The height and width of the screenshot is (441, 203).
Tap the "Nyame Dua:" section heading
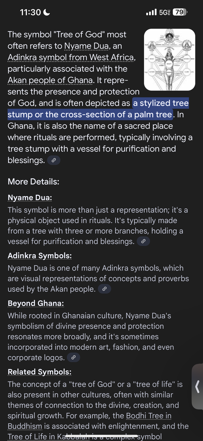30,197
